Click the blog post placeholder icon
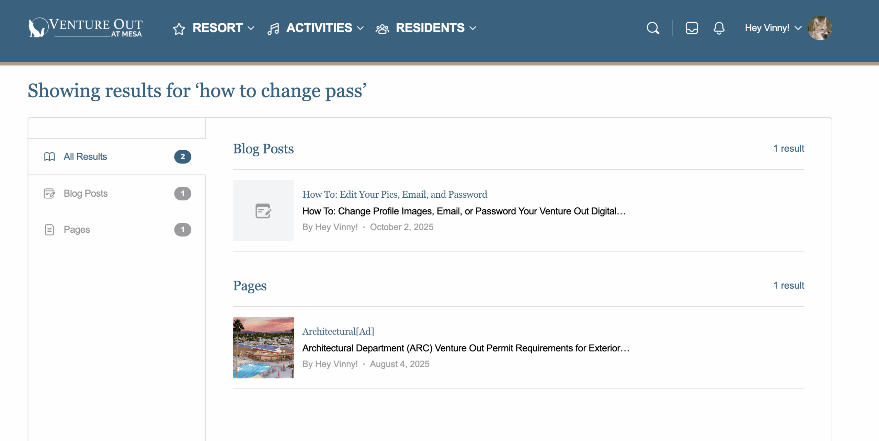879x441 pixels. (263, 211)
